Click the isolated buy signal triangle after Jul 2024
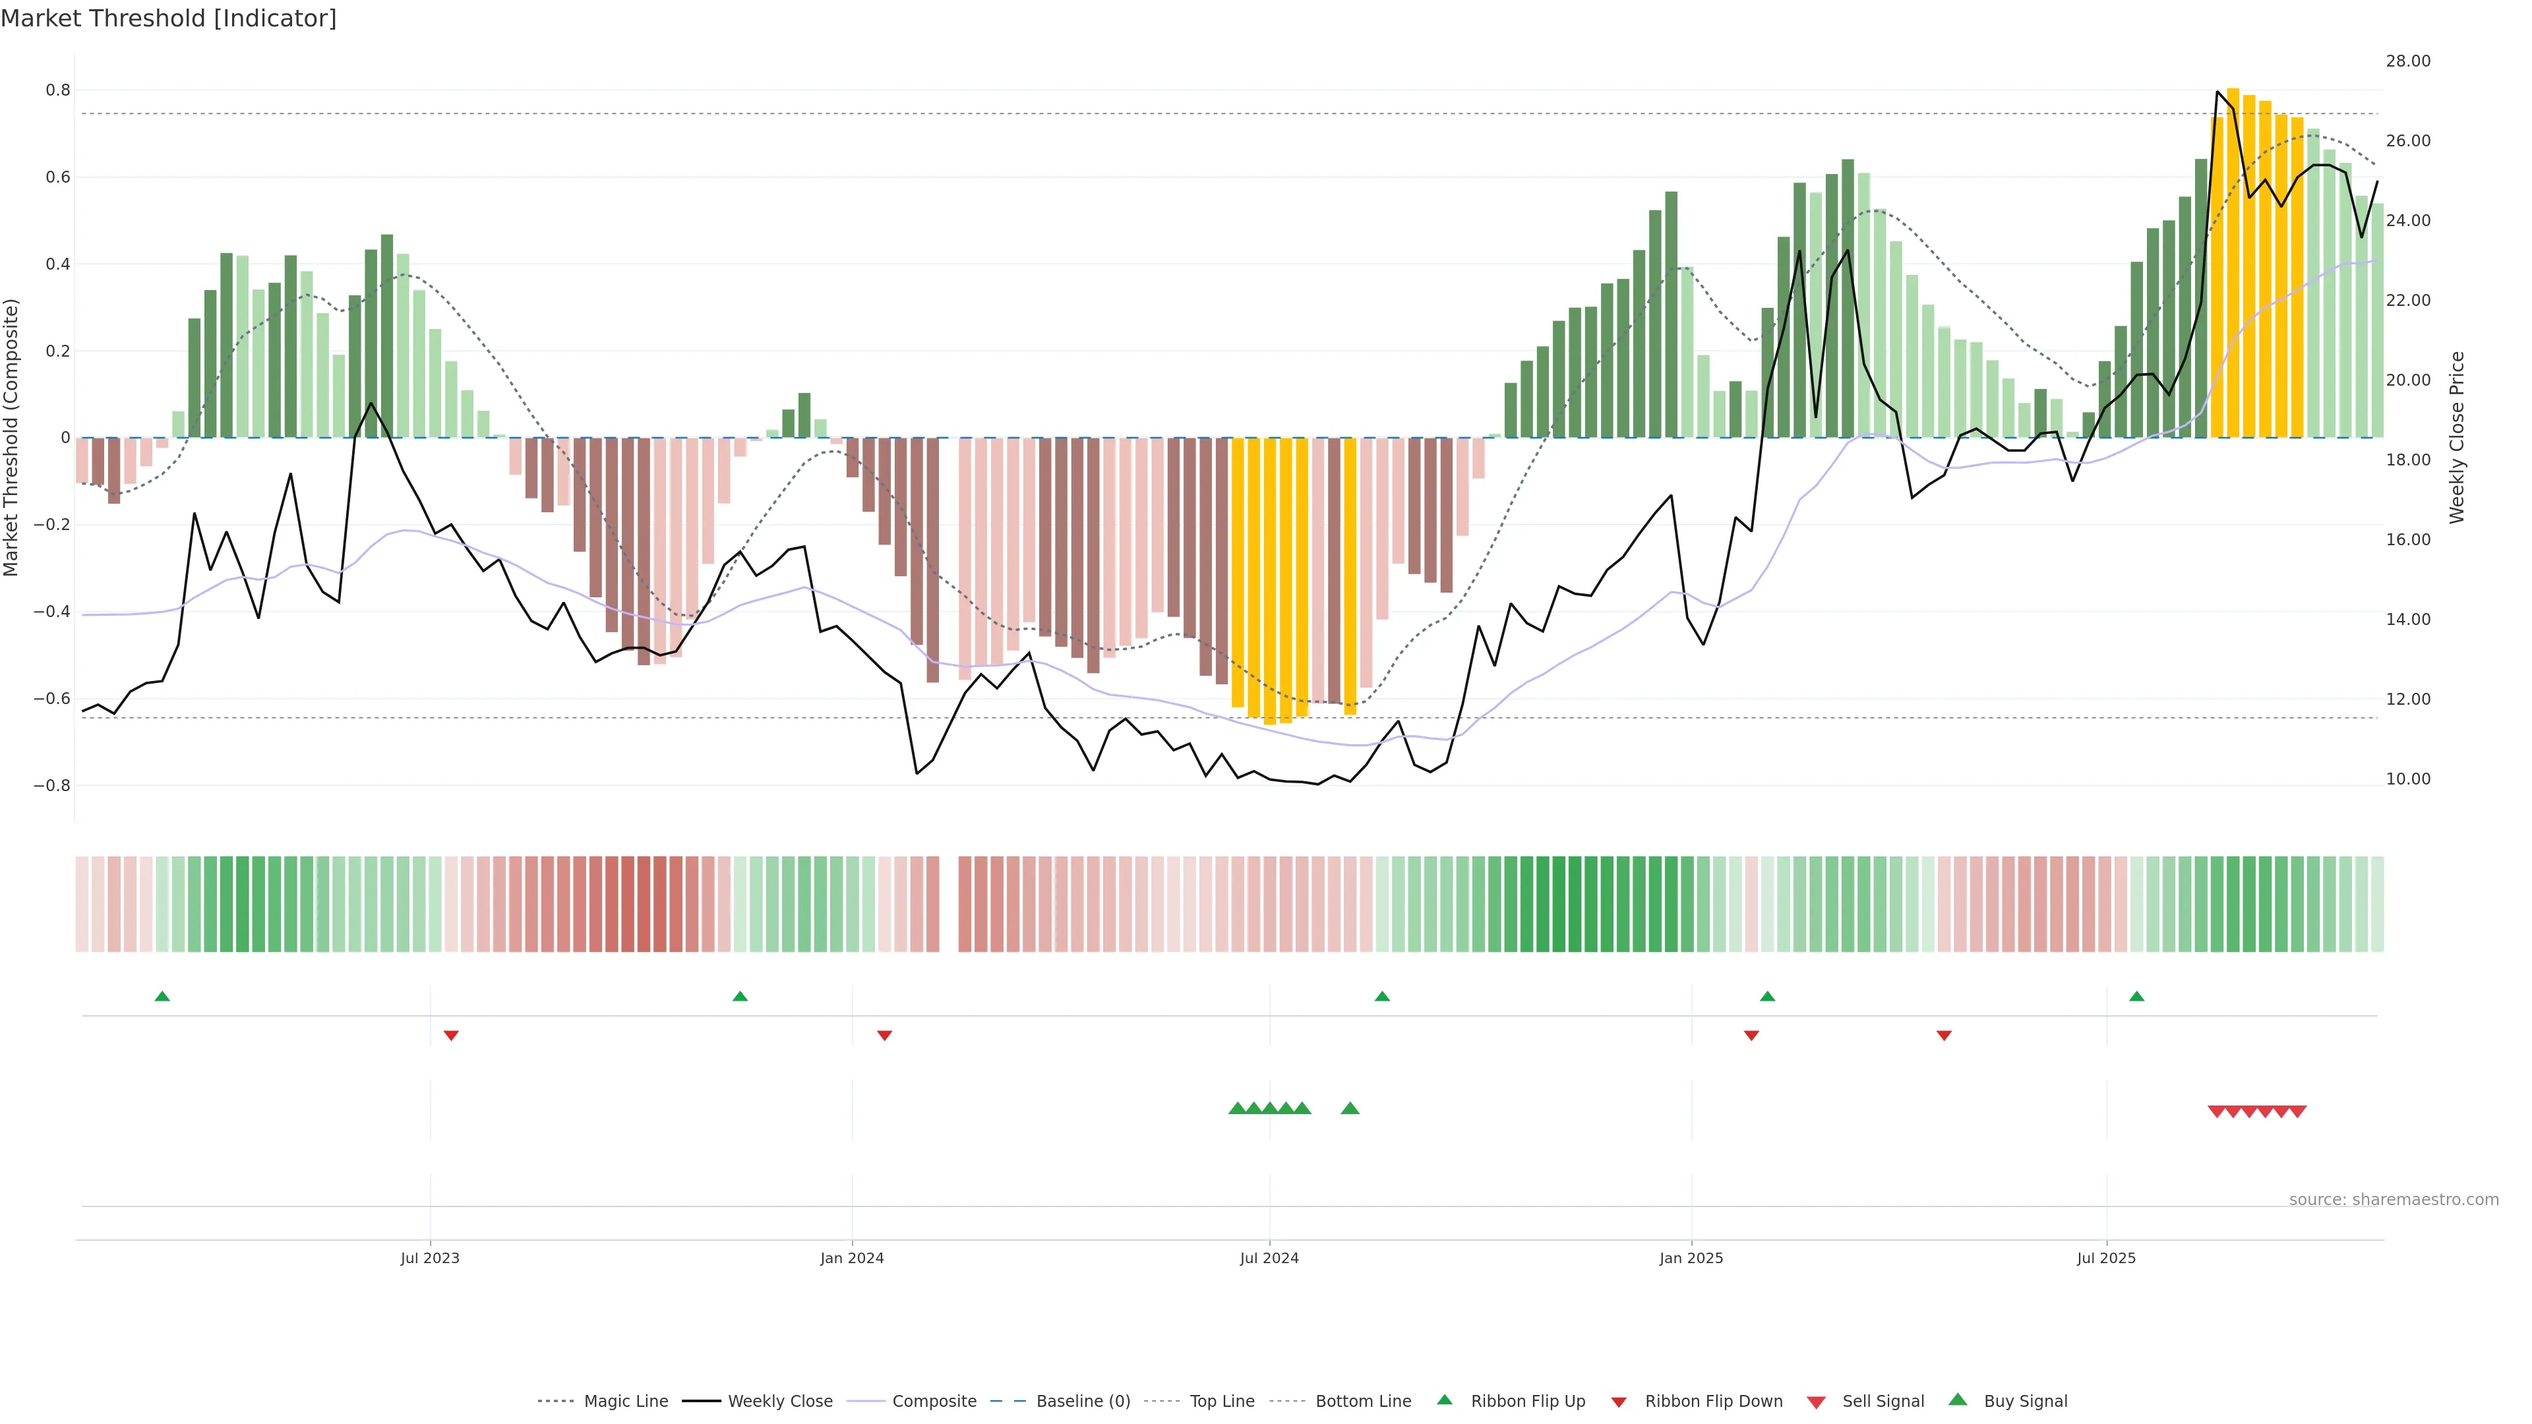 point(1350,1108)
